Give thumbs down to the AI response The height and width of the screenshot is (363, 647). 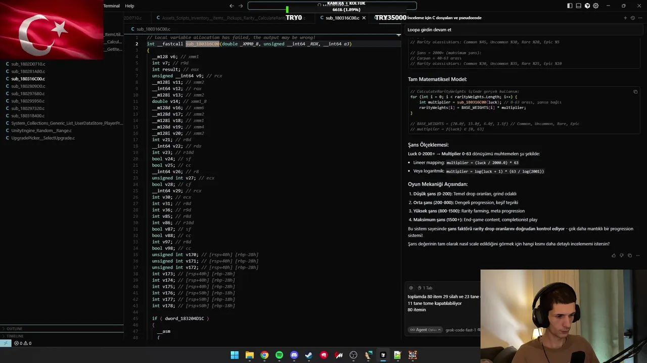(x=622, y=255)
